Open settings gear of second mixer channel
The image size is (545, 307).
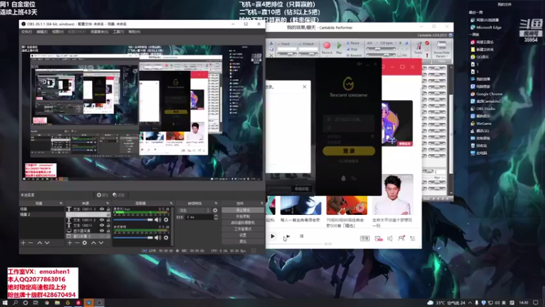166,237
